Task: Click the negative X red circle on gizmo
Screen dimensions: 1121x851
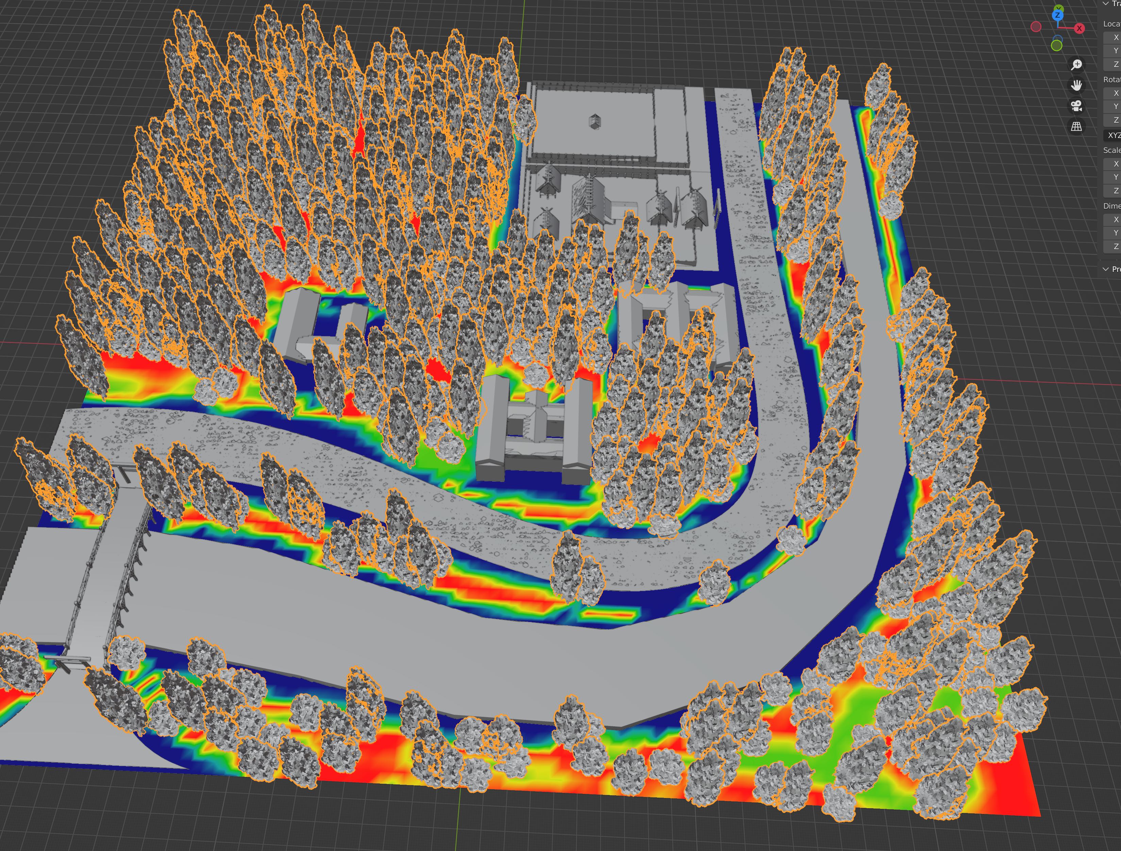Action: point(1036,27)
